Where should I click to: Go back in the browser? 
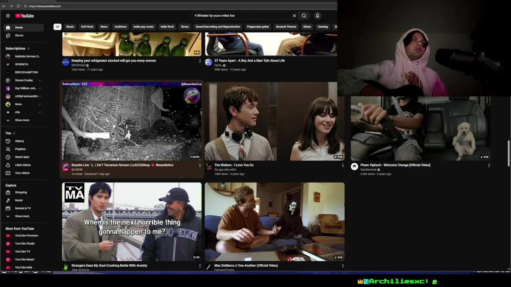point(4,6)
